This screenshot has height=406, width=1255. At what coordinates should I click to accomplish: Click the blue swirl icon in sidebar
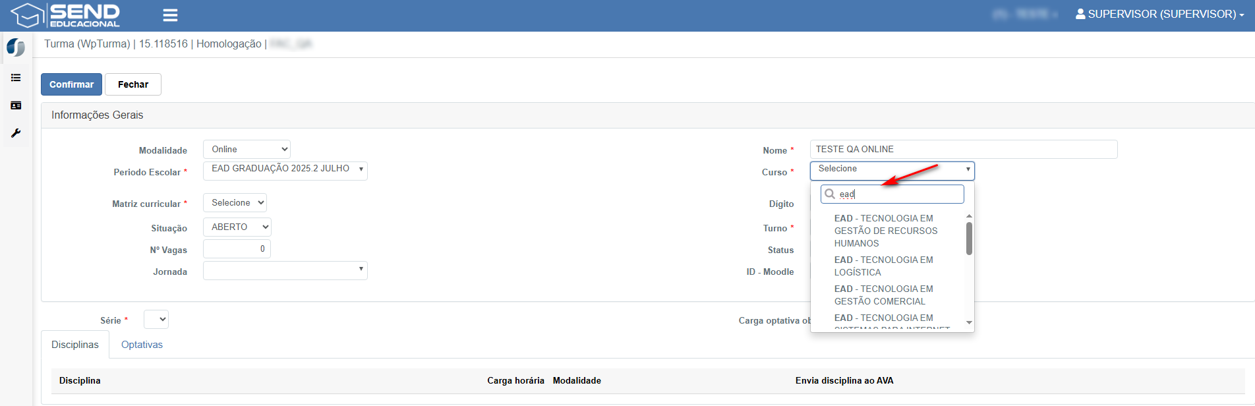(x=16, y=47)
